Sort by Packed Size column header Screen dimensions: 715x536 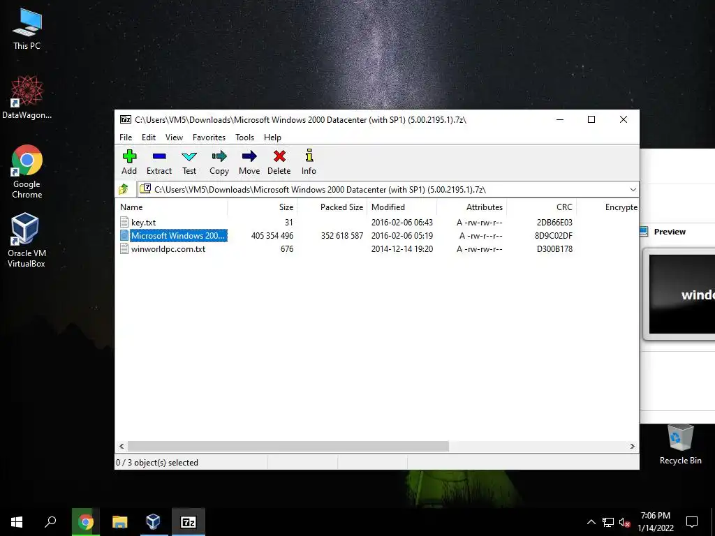pyautogui.click(x=332, y=207)
